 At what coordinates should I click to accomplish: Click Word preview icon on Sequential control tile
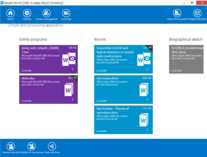[144, 59]
